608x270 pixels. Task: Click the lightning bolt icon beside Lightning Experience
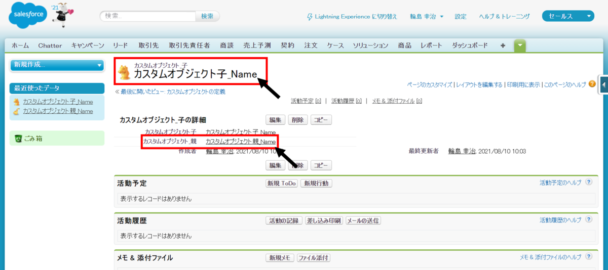310,17
